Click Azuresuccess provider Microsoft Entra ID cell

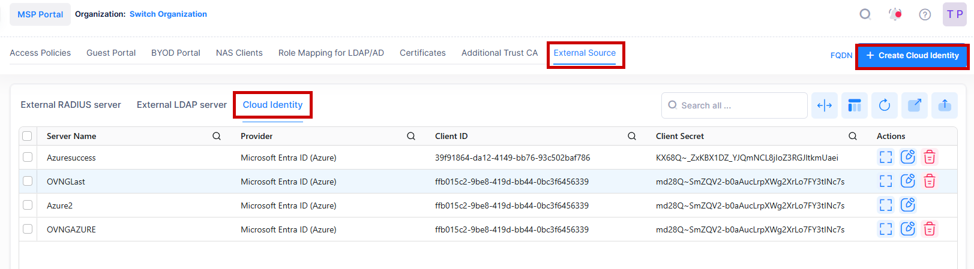[289, 158]
